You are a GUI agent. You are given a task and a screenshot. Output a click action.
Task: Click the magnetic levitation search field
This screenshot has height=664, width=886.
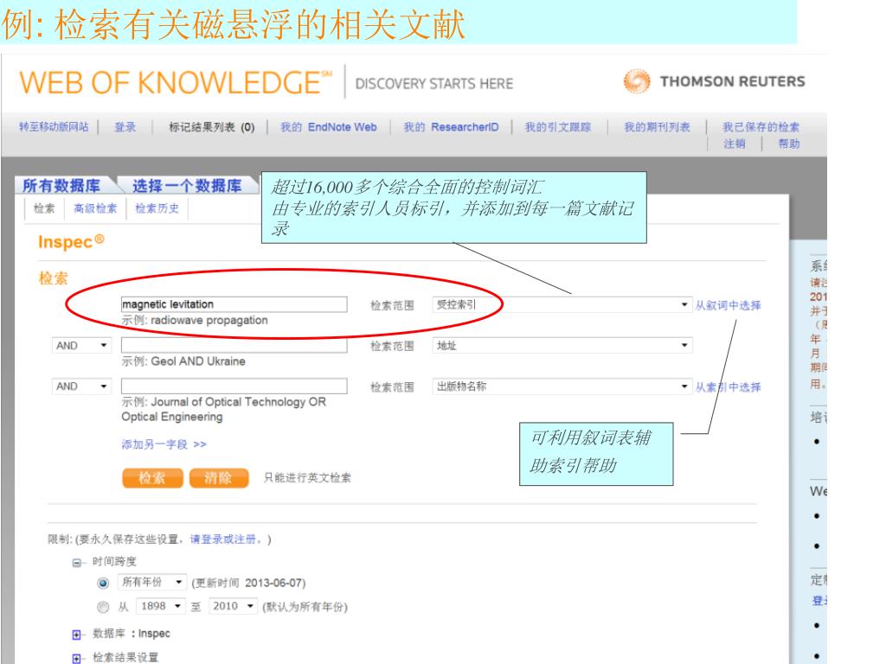(234, 304)
